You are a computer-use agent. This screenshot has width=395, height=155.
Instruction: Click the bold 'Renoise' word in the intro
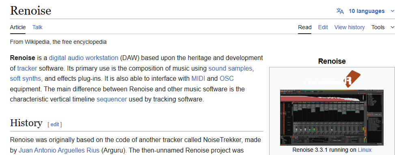22,58
